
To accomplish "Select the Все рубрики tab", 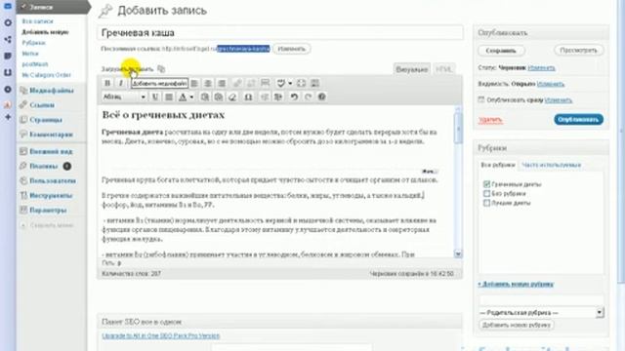I will tap(498, 165).
